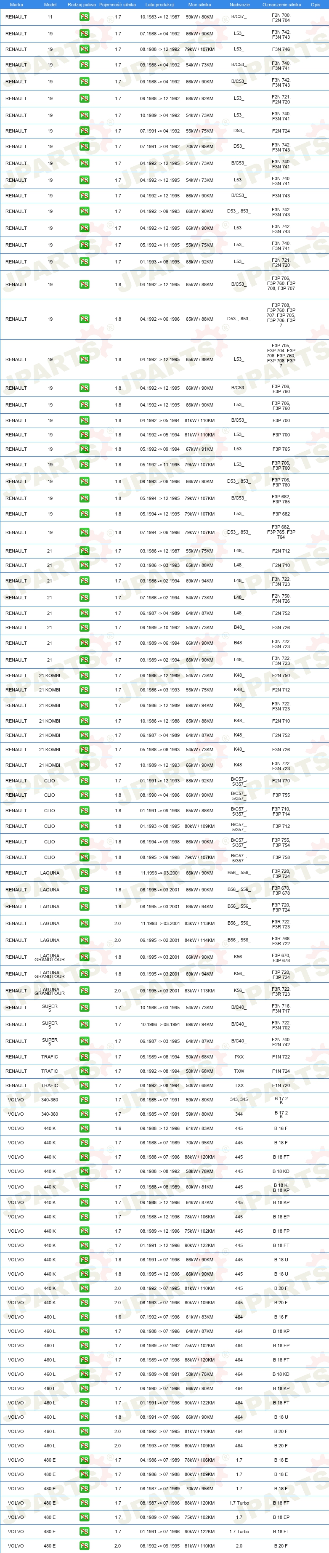Click the Model column header
Screen dimensions: 329x1553
point(50,4)
